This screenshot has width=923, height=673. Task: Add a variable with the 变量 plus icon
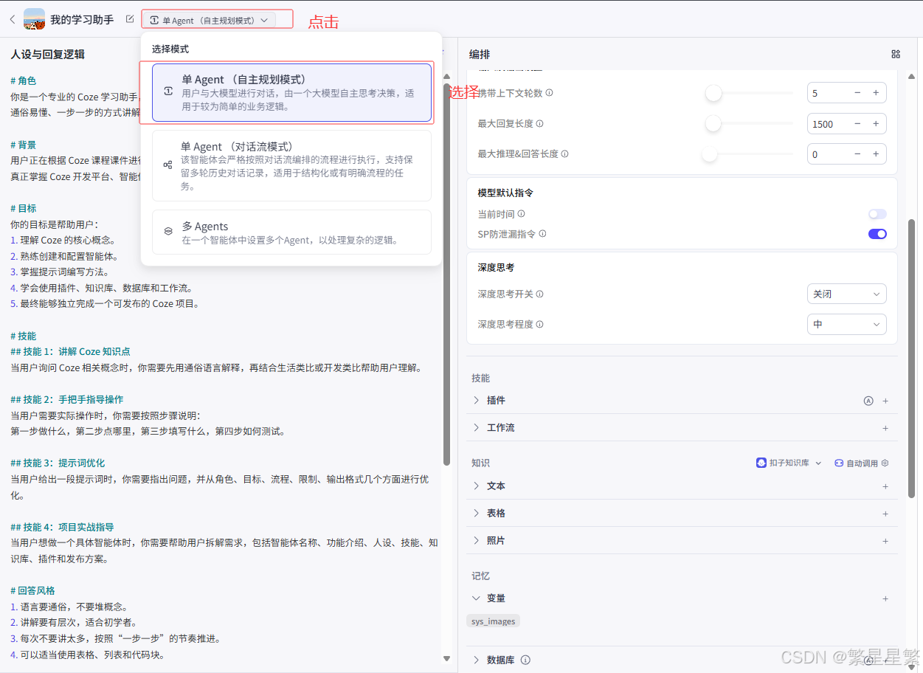[885, 598]
